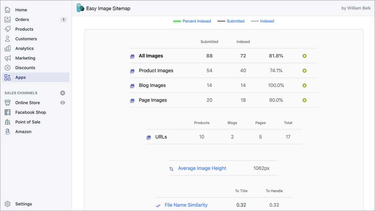Viewport: 375px width, 211px height.
Task: Select the image icon next to URLs row
Action: (x=149, y=137)
